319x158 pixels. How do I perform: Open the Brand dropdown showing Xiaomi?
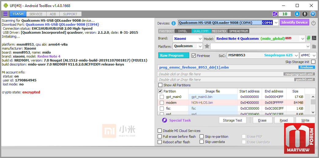(x=188, y=39)
